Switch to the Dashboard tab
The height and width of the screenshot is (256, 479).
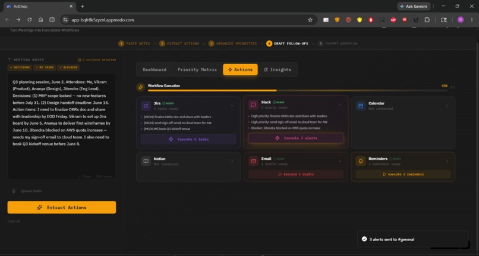pos(155,69)
